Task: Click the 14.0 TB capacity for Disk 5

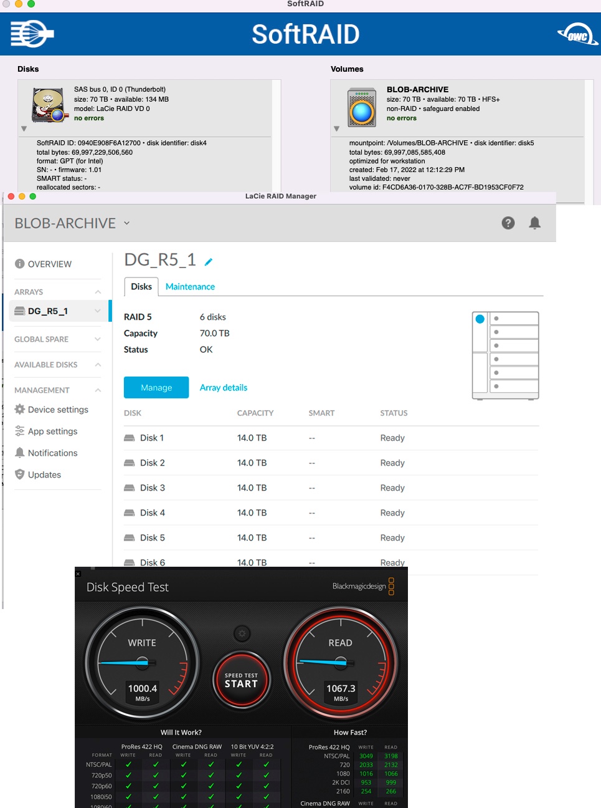Action: [x=252, y=538]
